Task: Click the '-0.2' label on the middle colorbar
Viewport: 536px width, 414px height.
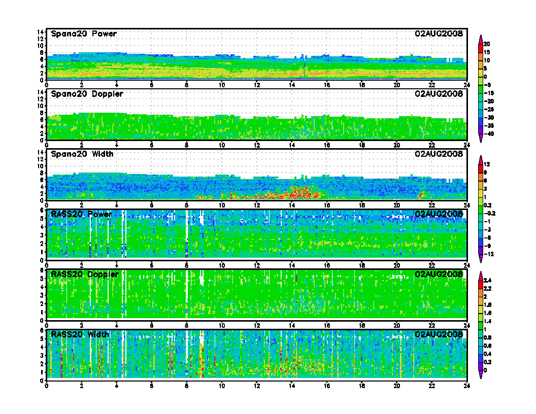Action: click(x=489, y=214)
